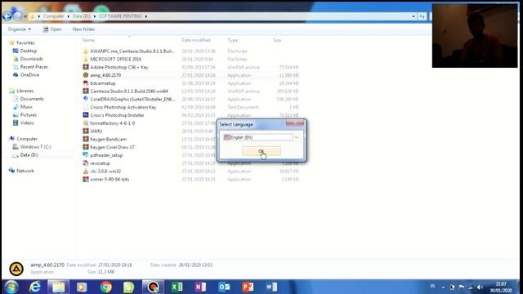
Task: Select the aimp_4.60.2170 application icon
Action: [86, 75]
